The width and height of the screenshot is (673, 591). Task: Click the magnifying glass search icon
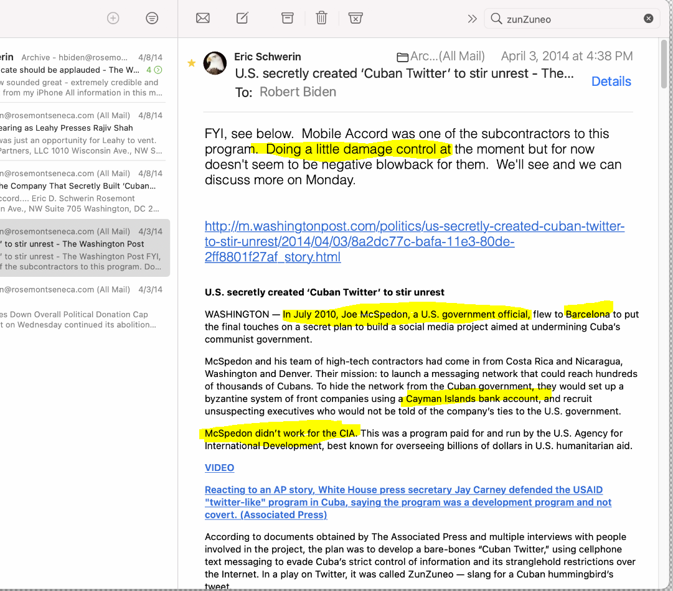[496, 19]
